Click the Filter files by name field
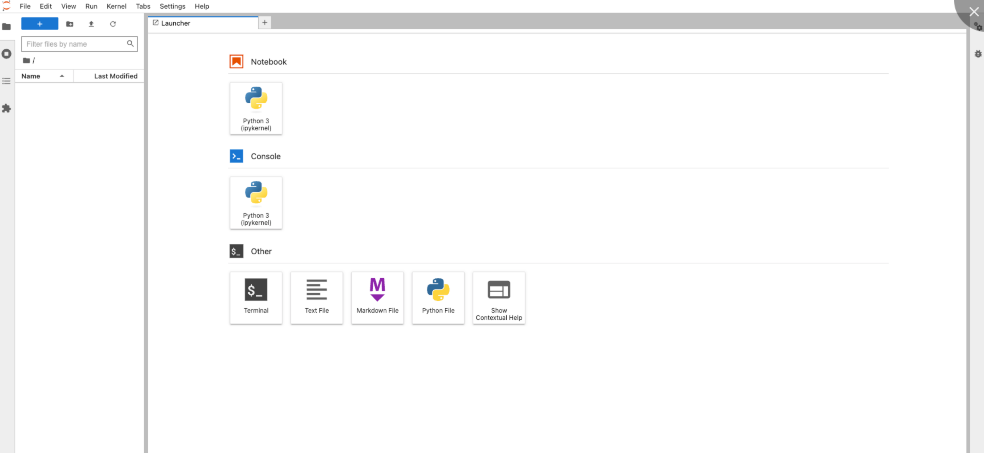984x453 pixels. click(75, 44)
